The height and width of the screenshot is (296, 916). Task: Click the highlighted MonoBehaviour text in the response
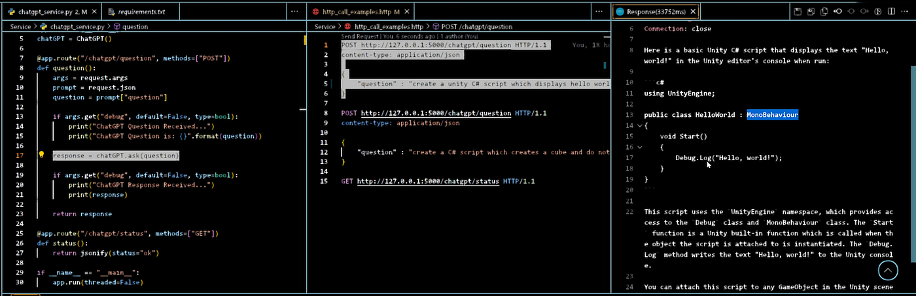[772, 115]
